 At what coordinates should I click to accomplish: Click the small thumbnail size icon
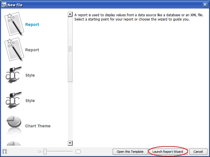point(39,152)
